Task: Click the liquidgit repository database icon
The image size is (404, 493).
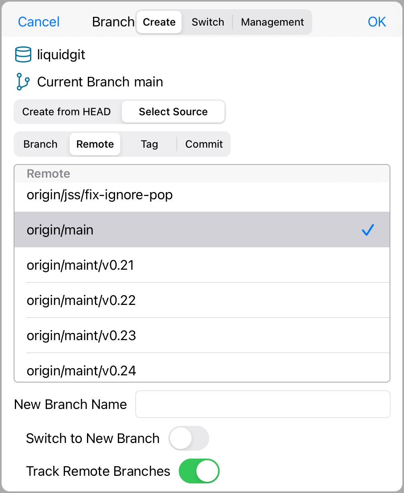Action: click(23, 54)
